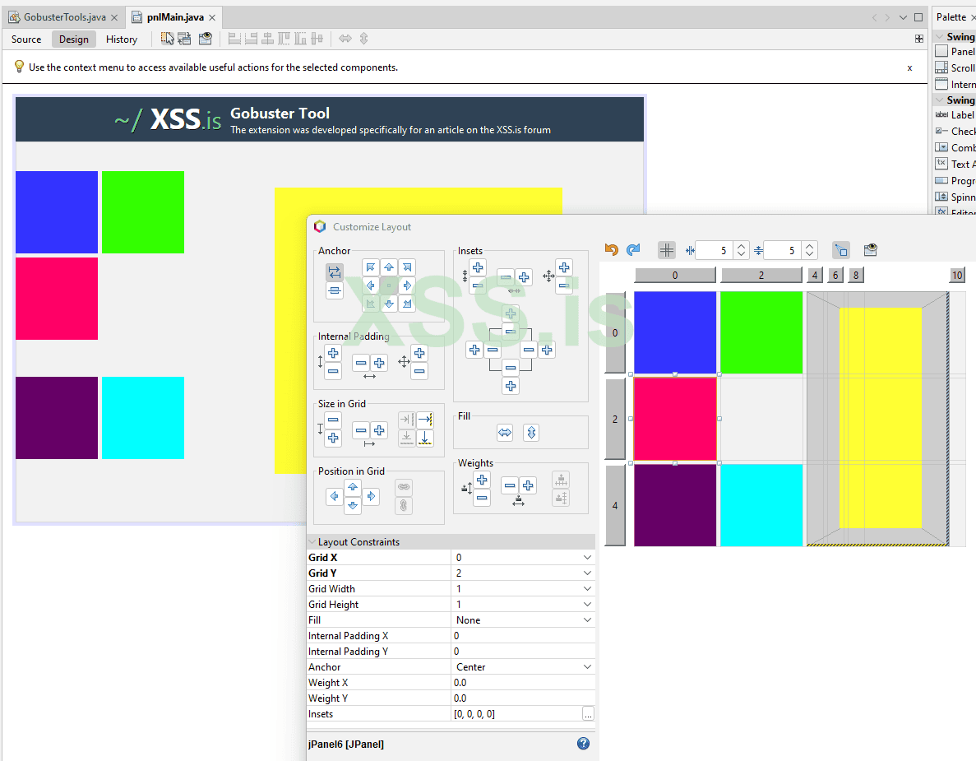Increase vertical weight with plus button
The width and height of the screenshot is (976, 761).
pyautogui.click(x=482, y=480)
